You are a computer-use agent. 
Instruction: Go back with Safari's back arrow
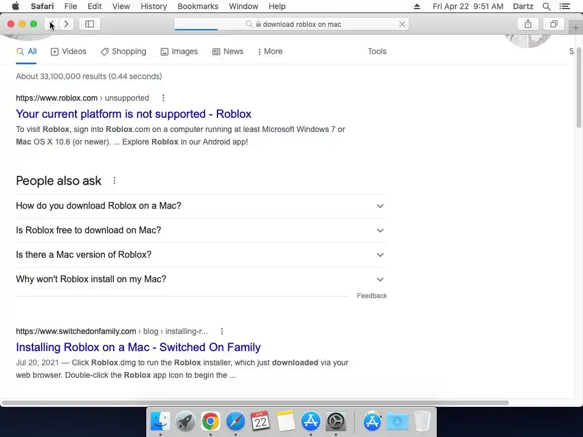tap(52, 24)
